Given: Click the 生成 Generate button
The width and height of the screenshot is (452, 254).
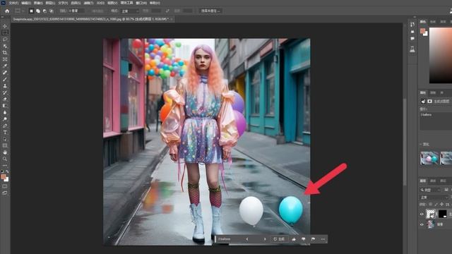Looking at the screenshot, I should (x=279, y=239).
